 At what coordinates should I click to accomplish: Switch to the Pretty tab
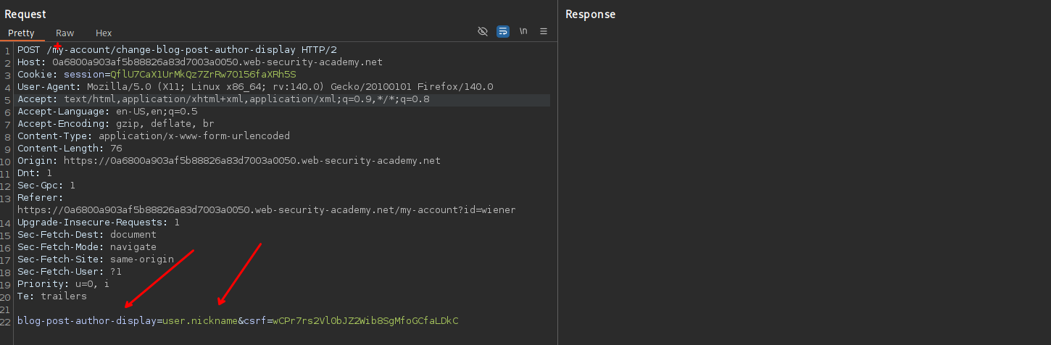(21, 33)
